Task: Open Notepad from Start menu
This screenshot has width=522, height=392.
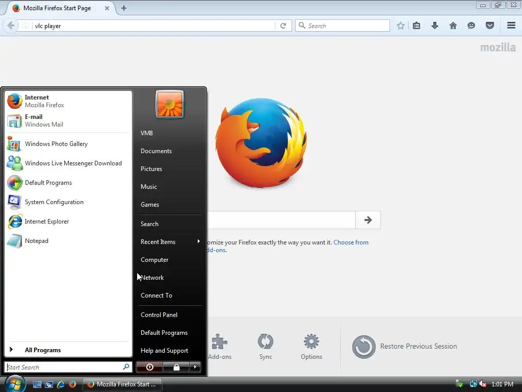Action: tap(68, 241)
